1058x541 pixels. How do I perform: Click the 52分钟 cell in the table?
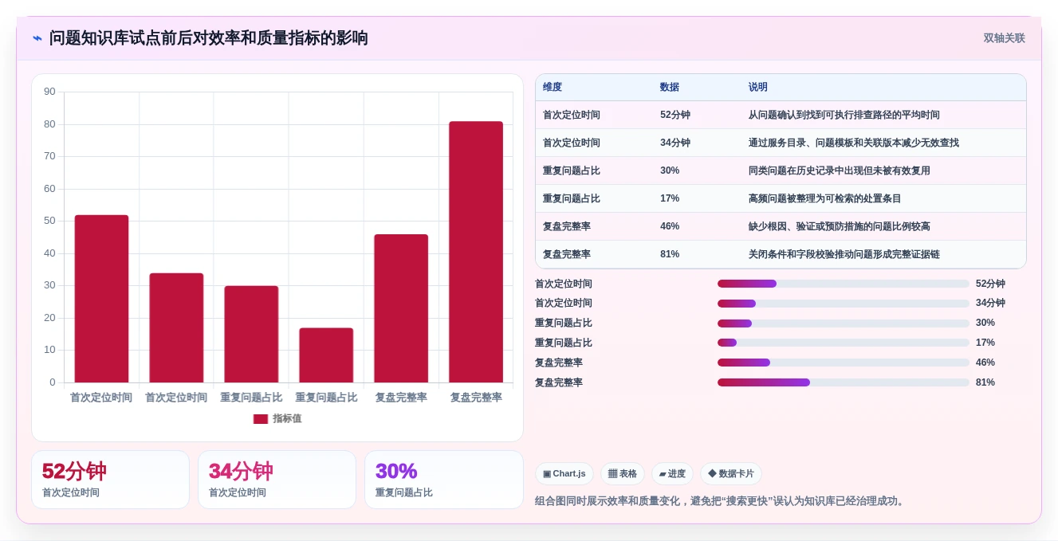(x=675, y=115)
